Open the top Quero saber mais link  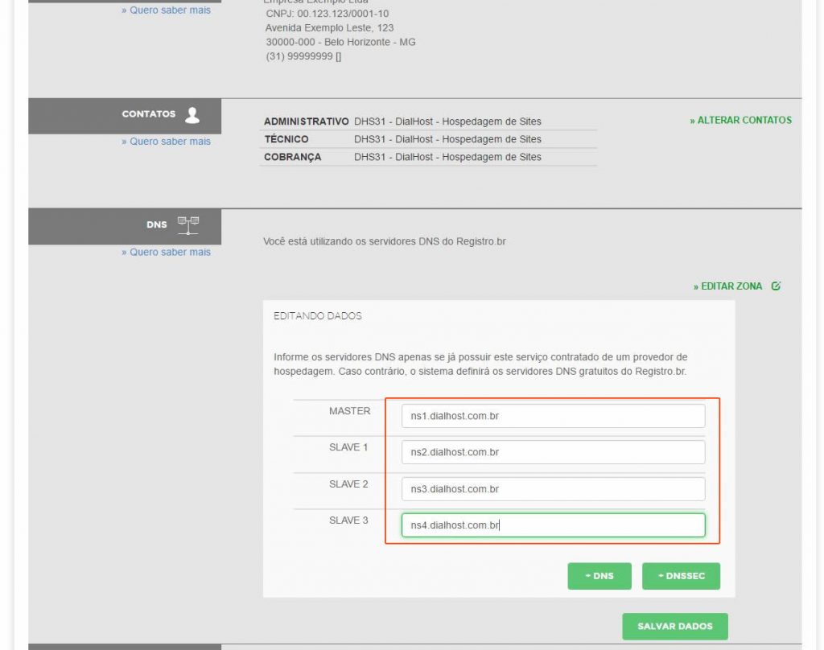(166, 10)
